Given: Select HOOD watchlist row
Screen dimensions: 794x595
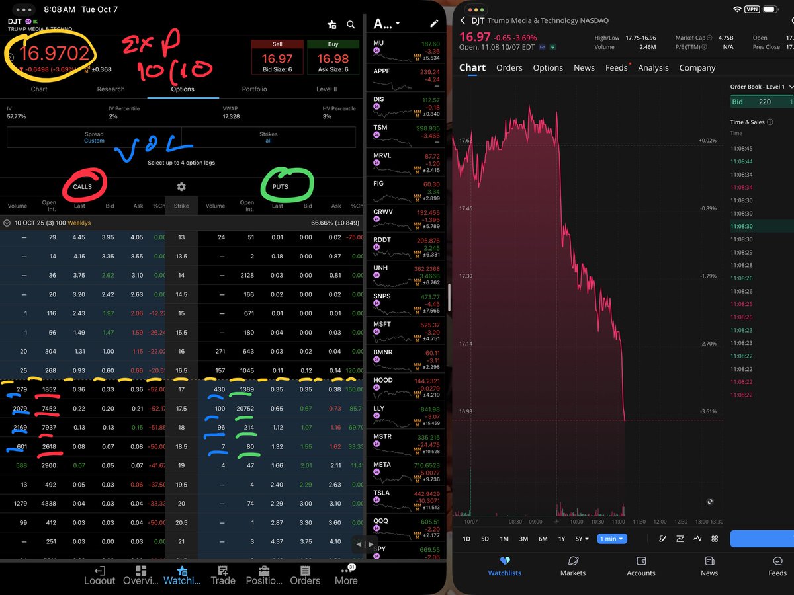Looking at the screenshot, I should click(x=407, y=387).
